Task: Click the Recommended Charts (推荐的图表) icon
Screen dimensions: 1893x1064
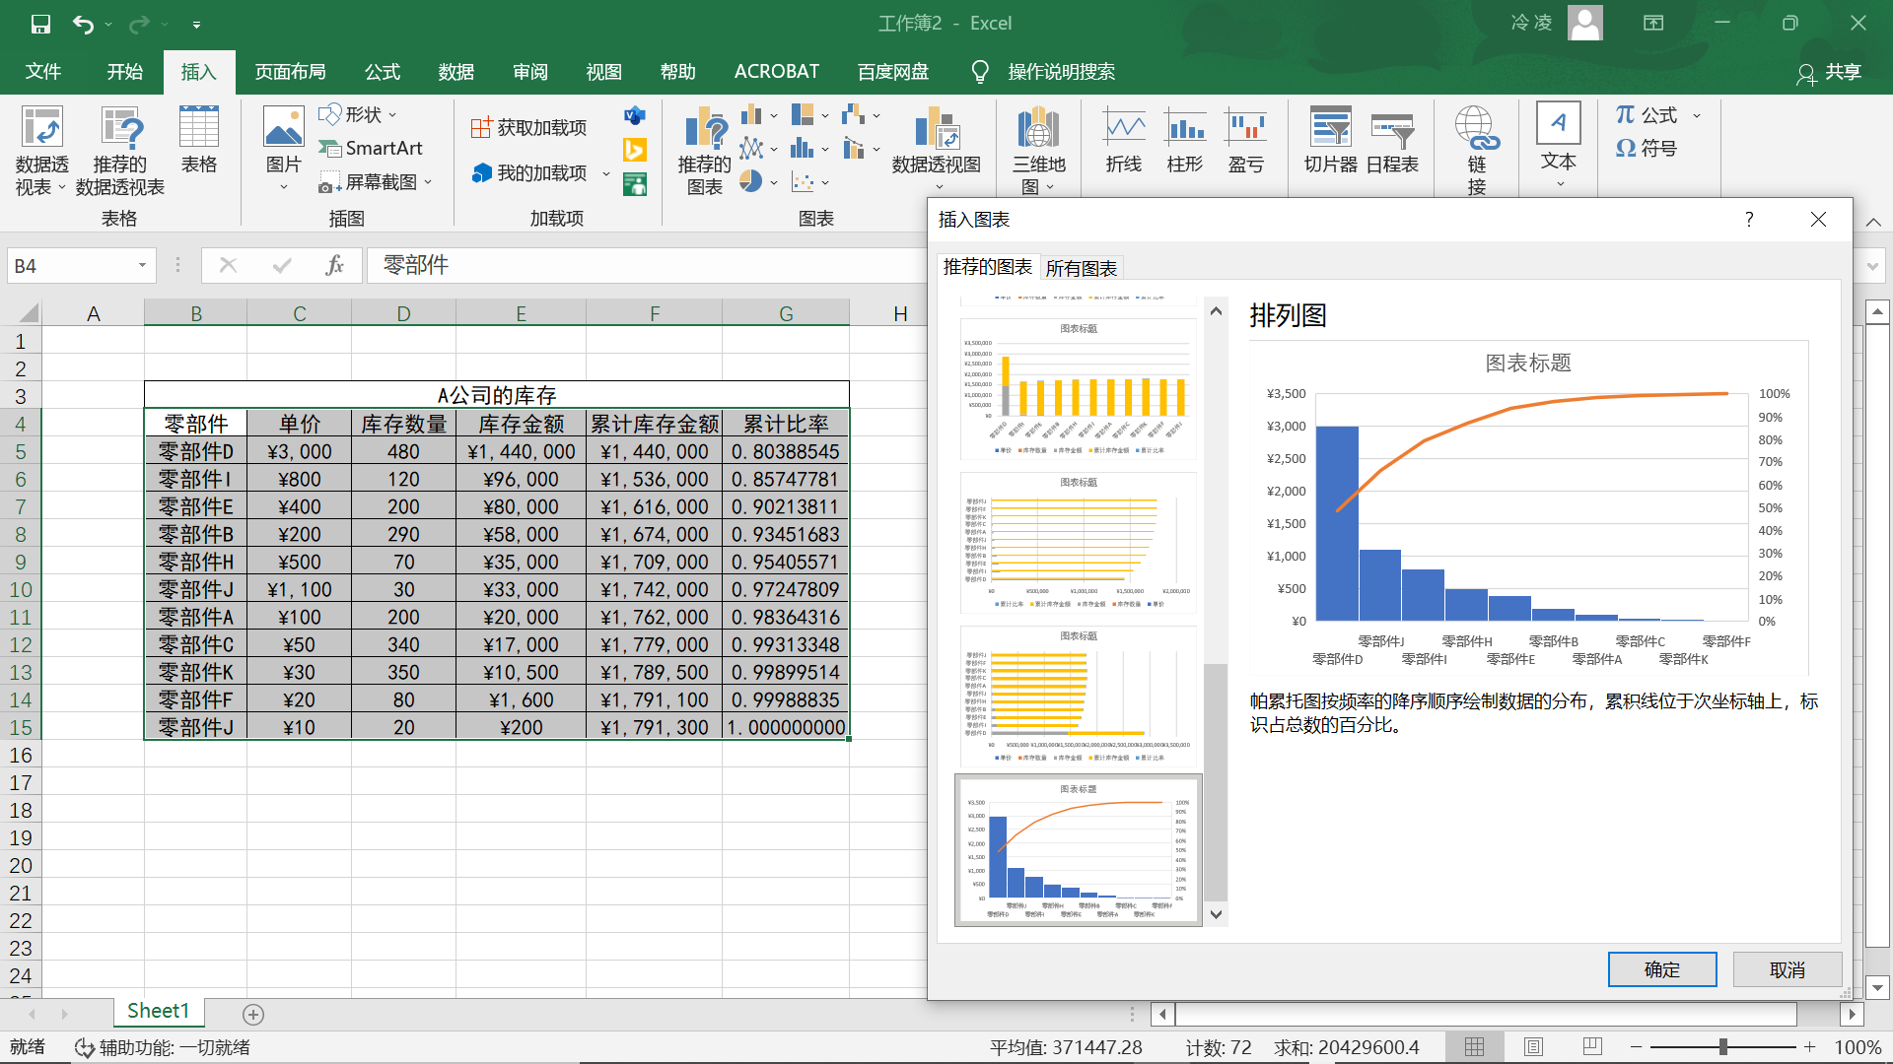Action: [705, 150]
